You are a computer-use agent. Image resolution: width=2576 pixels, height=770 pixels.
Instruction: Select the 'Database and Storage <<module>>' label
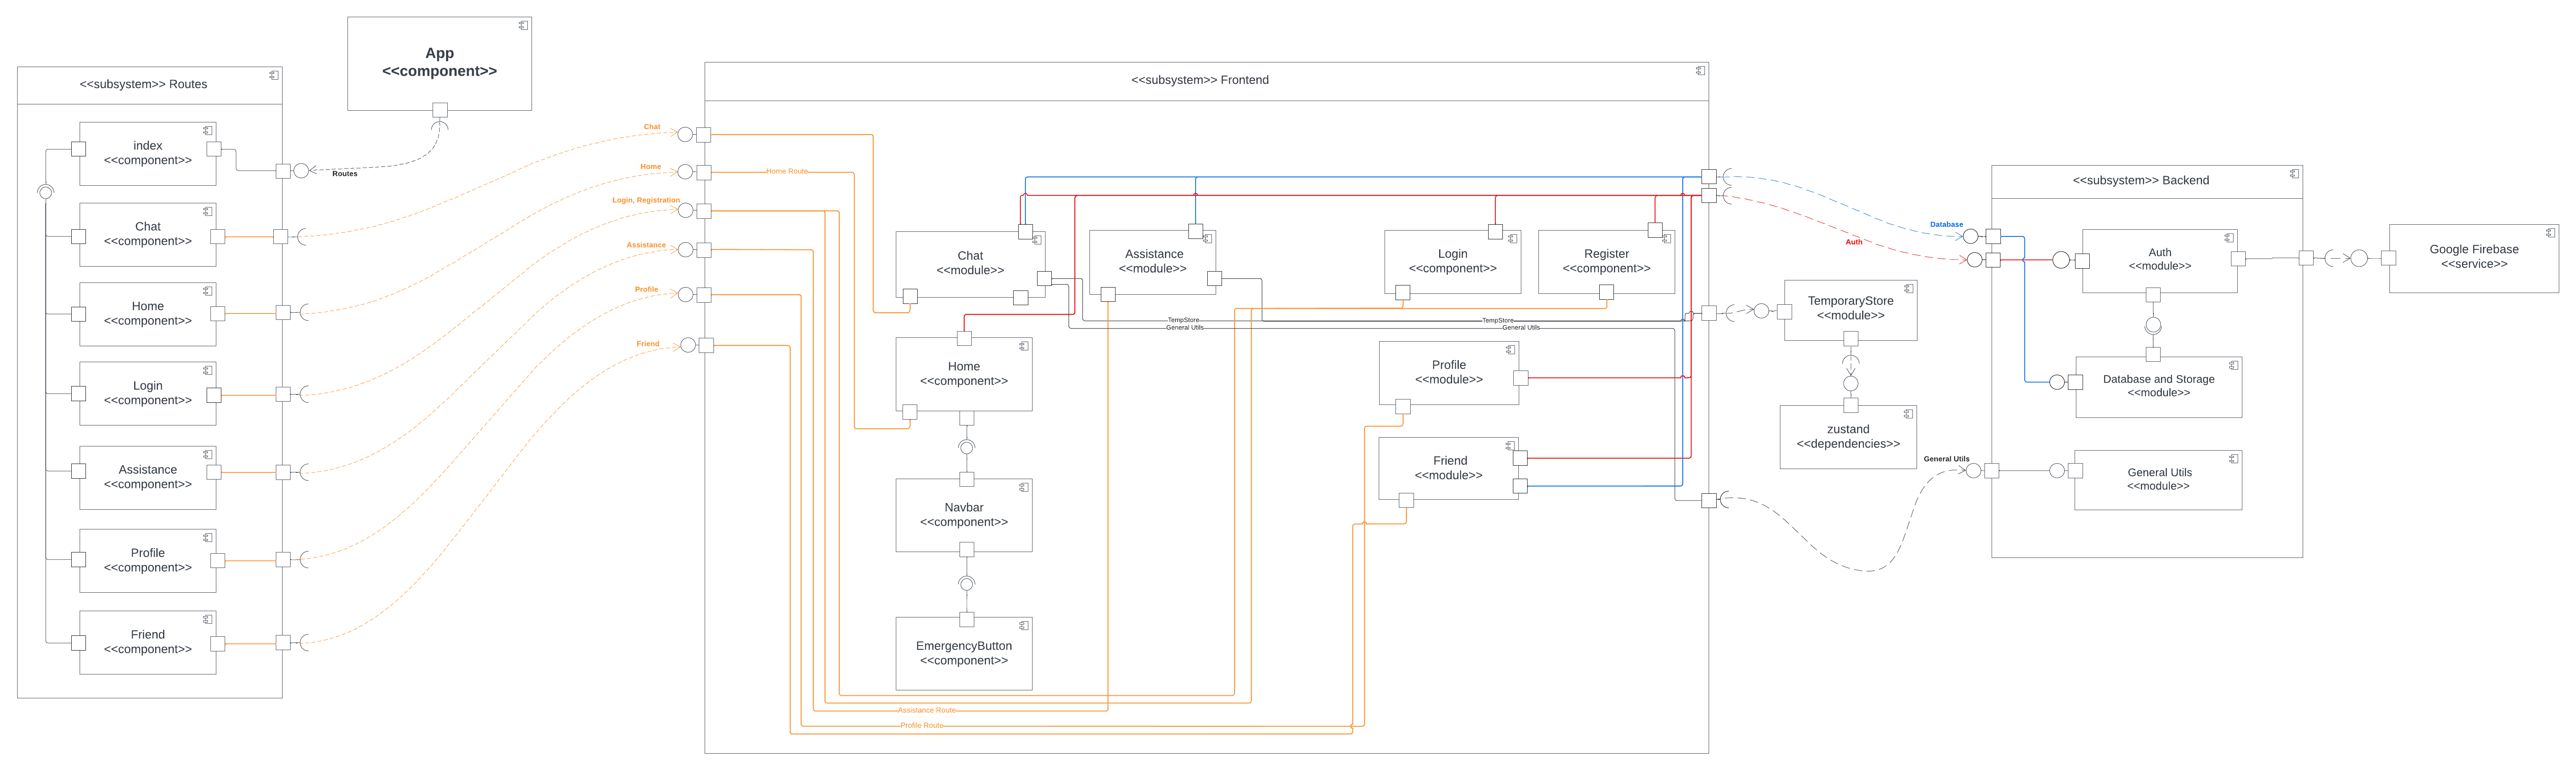2158,386
